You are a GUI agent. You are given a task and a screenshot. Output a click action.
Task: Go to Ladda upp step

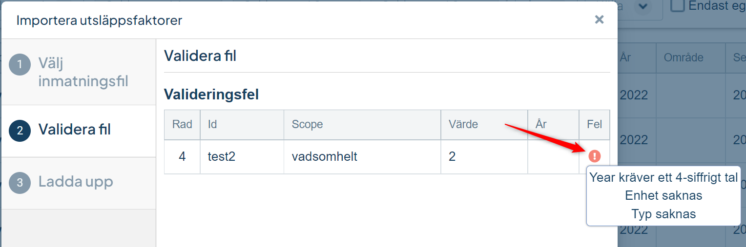pyautogui.click(x=79, y=183)
